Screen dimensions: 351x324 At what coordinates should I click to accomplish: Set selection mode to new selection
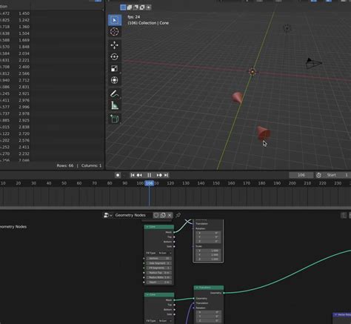[x=123, y=7]
